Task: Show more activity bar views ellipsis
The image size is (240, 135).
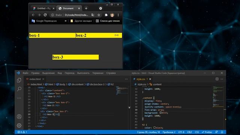Action: pyautogui.click(x=19, y=98)
